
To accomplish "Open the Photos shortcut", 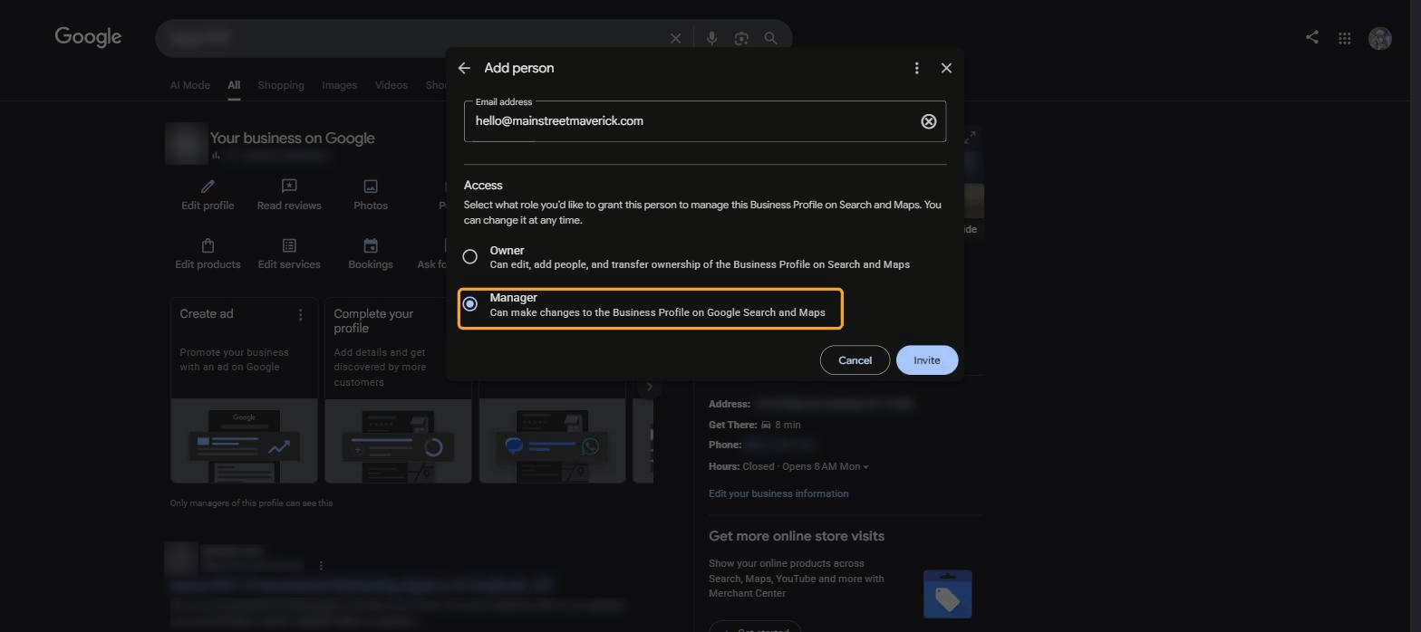I will click(371, 195).
